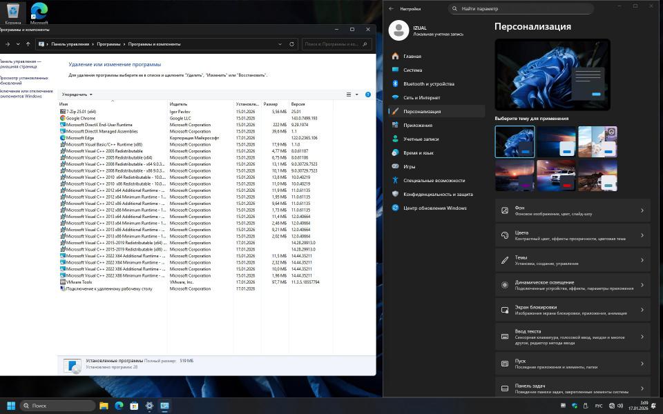This screenshot has height=414, width=663.
Task: Go to Центр обновления Windows
Action: (434, 208)
